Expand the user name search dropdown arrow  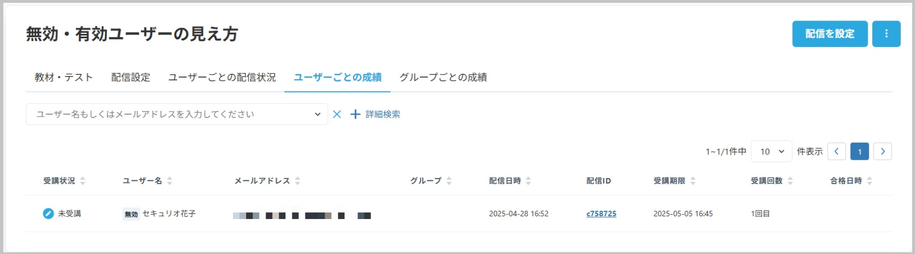[318, 114]
